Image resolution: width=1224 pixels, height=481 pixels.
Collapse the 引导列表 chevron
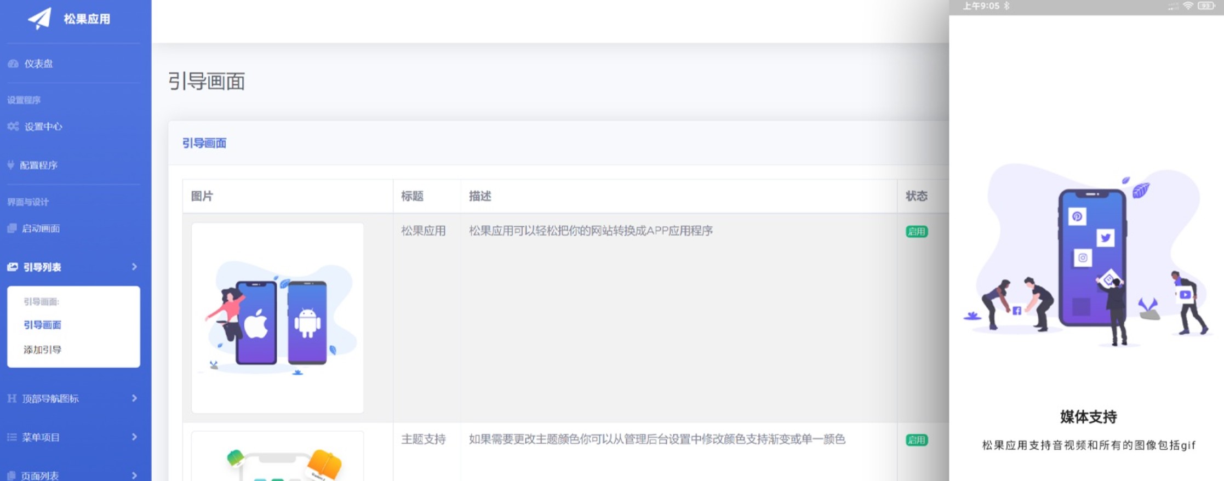[x=134, y=267]
